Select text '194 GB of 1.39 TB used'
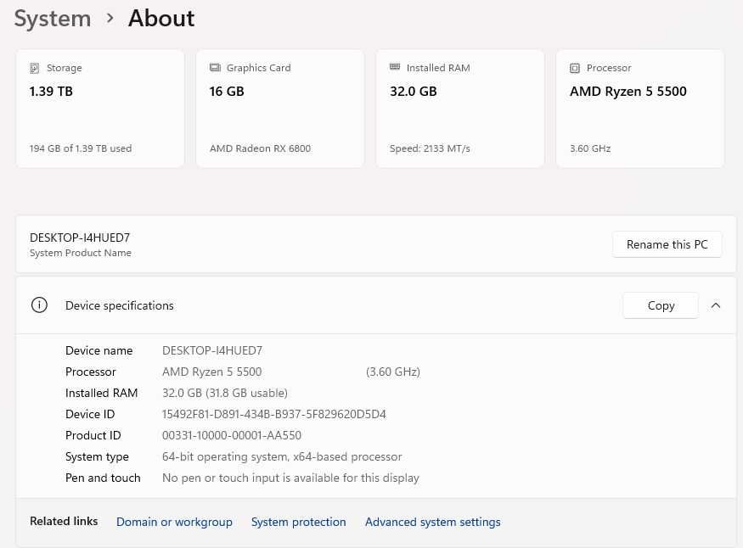Screen dimensions: 743x548 [x=81, y=148]
